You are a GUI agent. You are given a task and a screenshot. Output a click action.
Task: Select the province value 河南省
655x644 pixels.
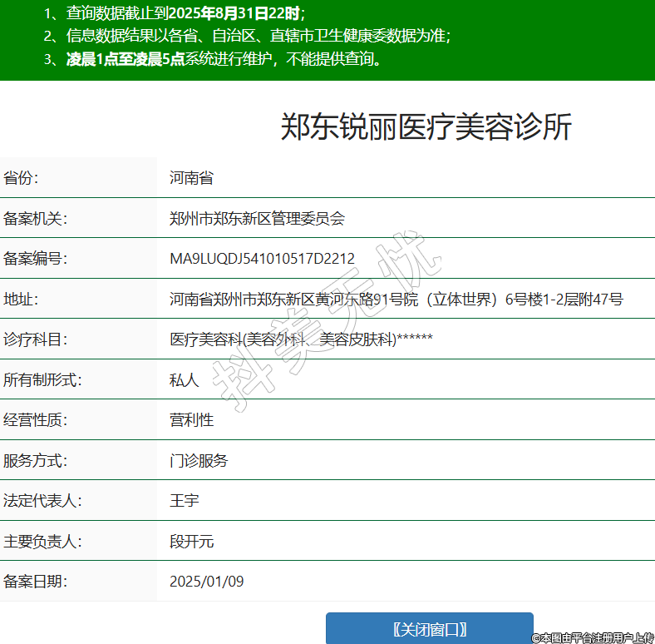191,178
